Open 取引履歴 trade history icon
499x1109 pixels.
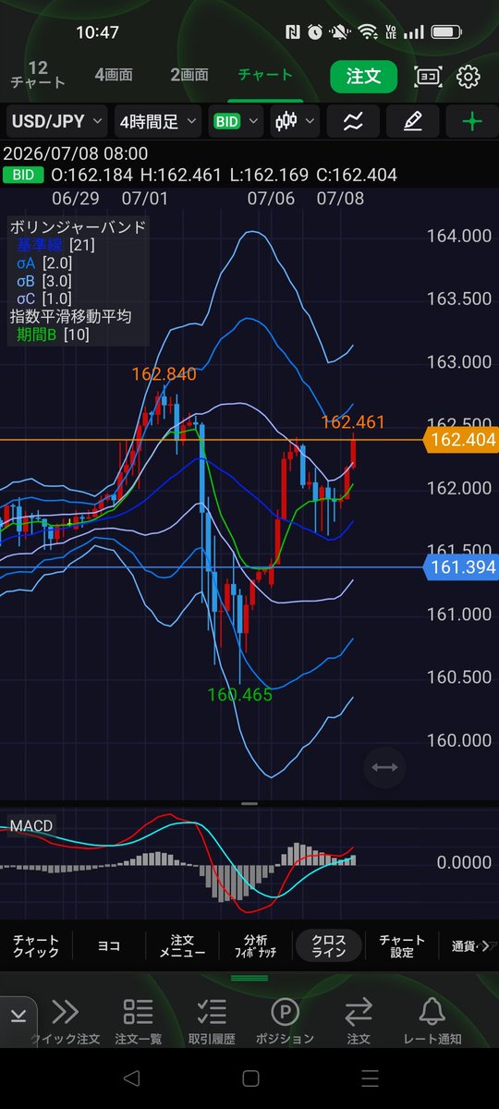point(212,1020)
